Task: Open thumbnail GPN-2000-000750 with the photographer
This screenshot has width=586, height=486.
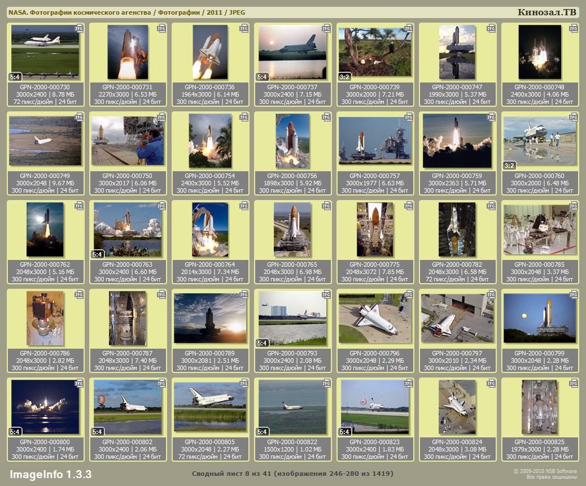Action: [128, 141]
